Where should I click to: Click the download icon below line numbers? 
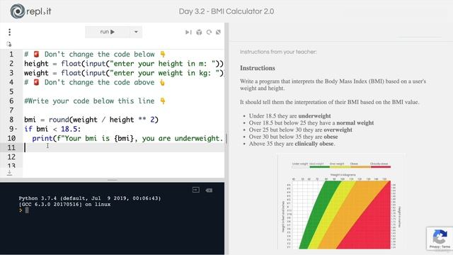[9, 173]
